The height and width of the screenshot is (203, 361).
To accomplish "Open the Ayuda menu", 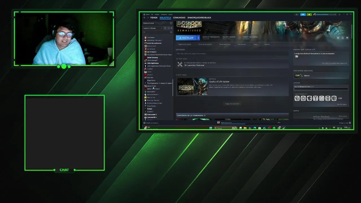I will point(170,14).
